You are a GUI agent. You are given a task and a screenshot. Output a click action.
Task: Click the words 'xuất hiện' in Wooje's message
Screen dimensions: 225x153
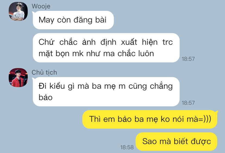point(139,42)
